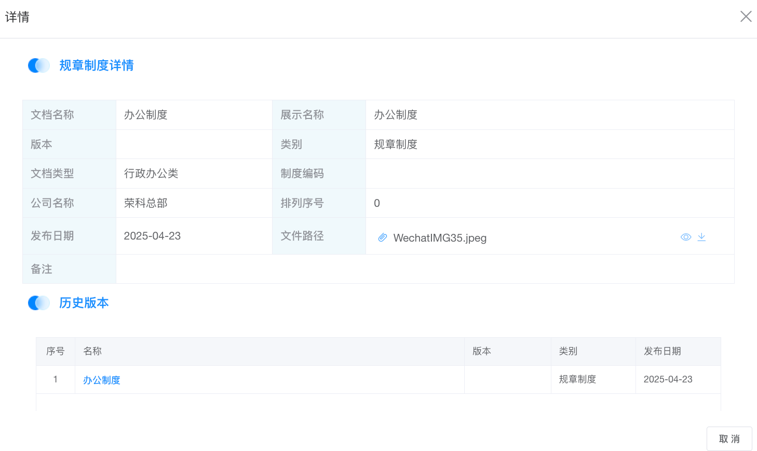
Task: Click the blue icon beside 历史版本
Action: 39,303
